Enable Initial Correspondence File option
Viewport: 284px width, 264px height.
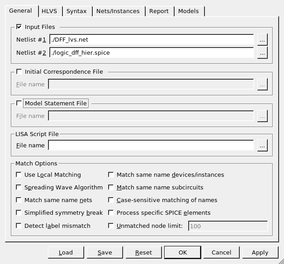point(19,71)
